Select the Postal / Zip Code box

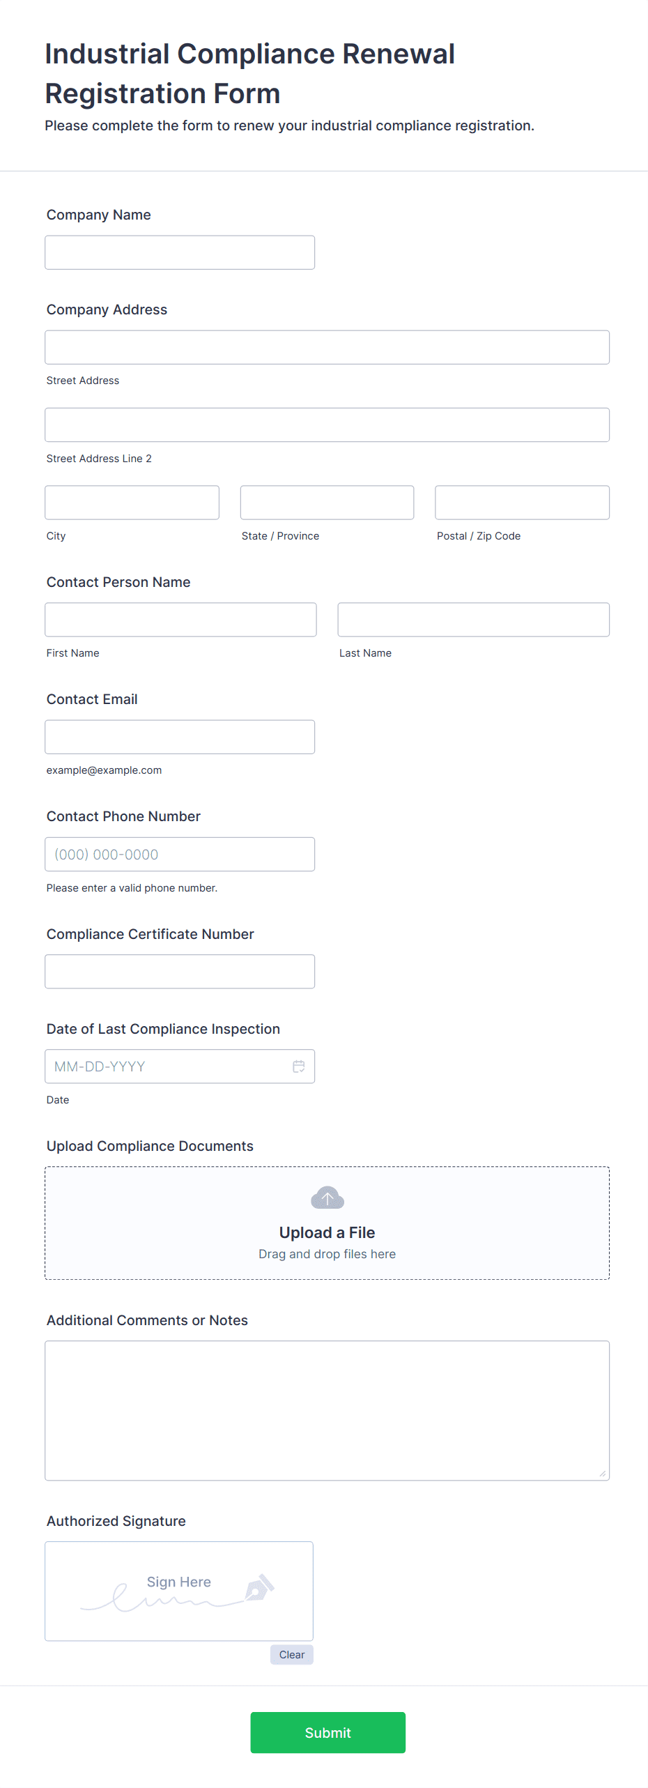521,502
